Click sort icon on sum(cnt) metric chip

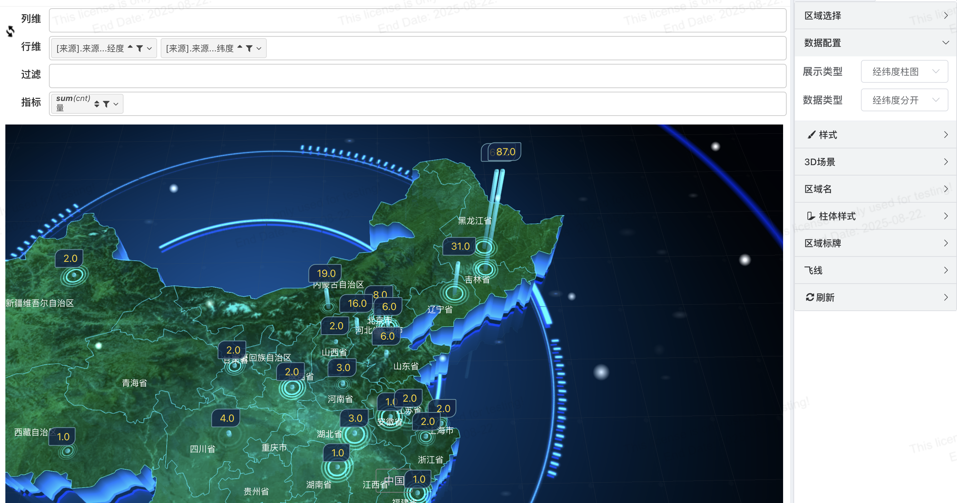pyautogui.click(x=96, y=104)
